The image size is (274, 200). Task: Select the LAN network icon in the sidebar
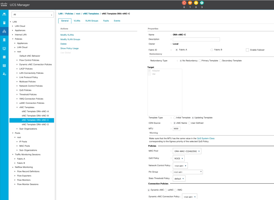4,31
